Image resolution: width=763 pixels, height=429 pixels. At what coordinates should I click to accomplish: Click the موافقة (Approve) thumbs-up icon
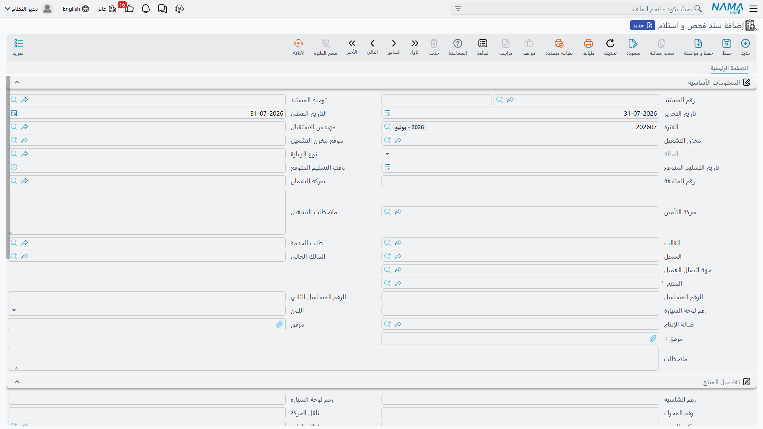pos(529,44)
